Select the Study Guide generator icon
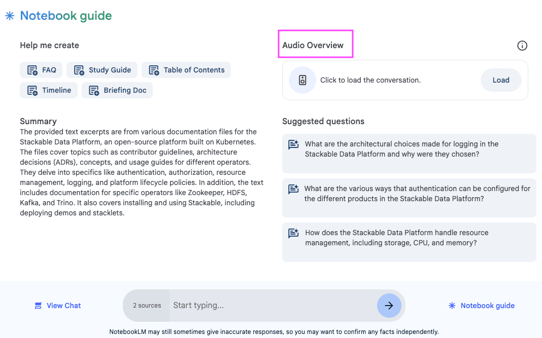 79,69
